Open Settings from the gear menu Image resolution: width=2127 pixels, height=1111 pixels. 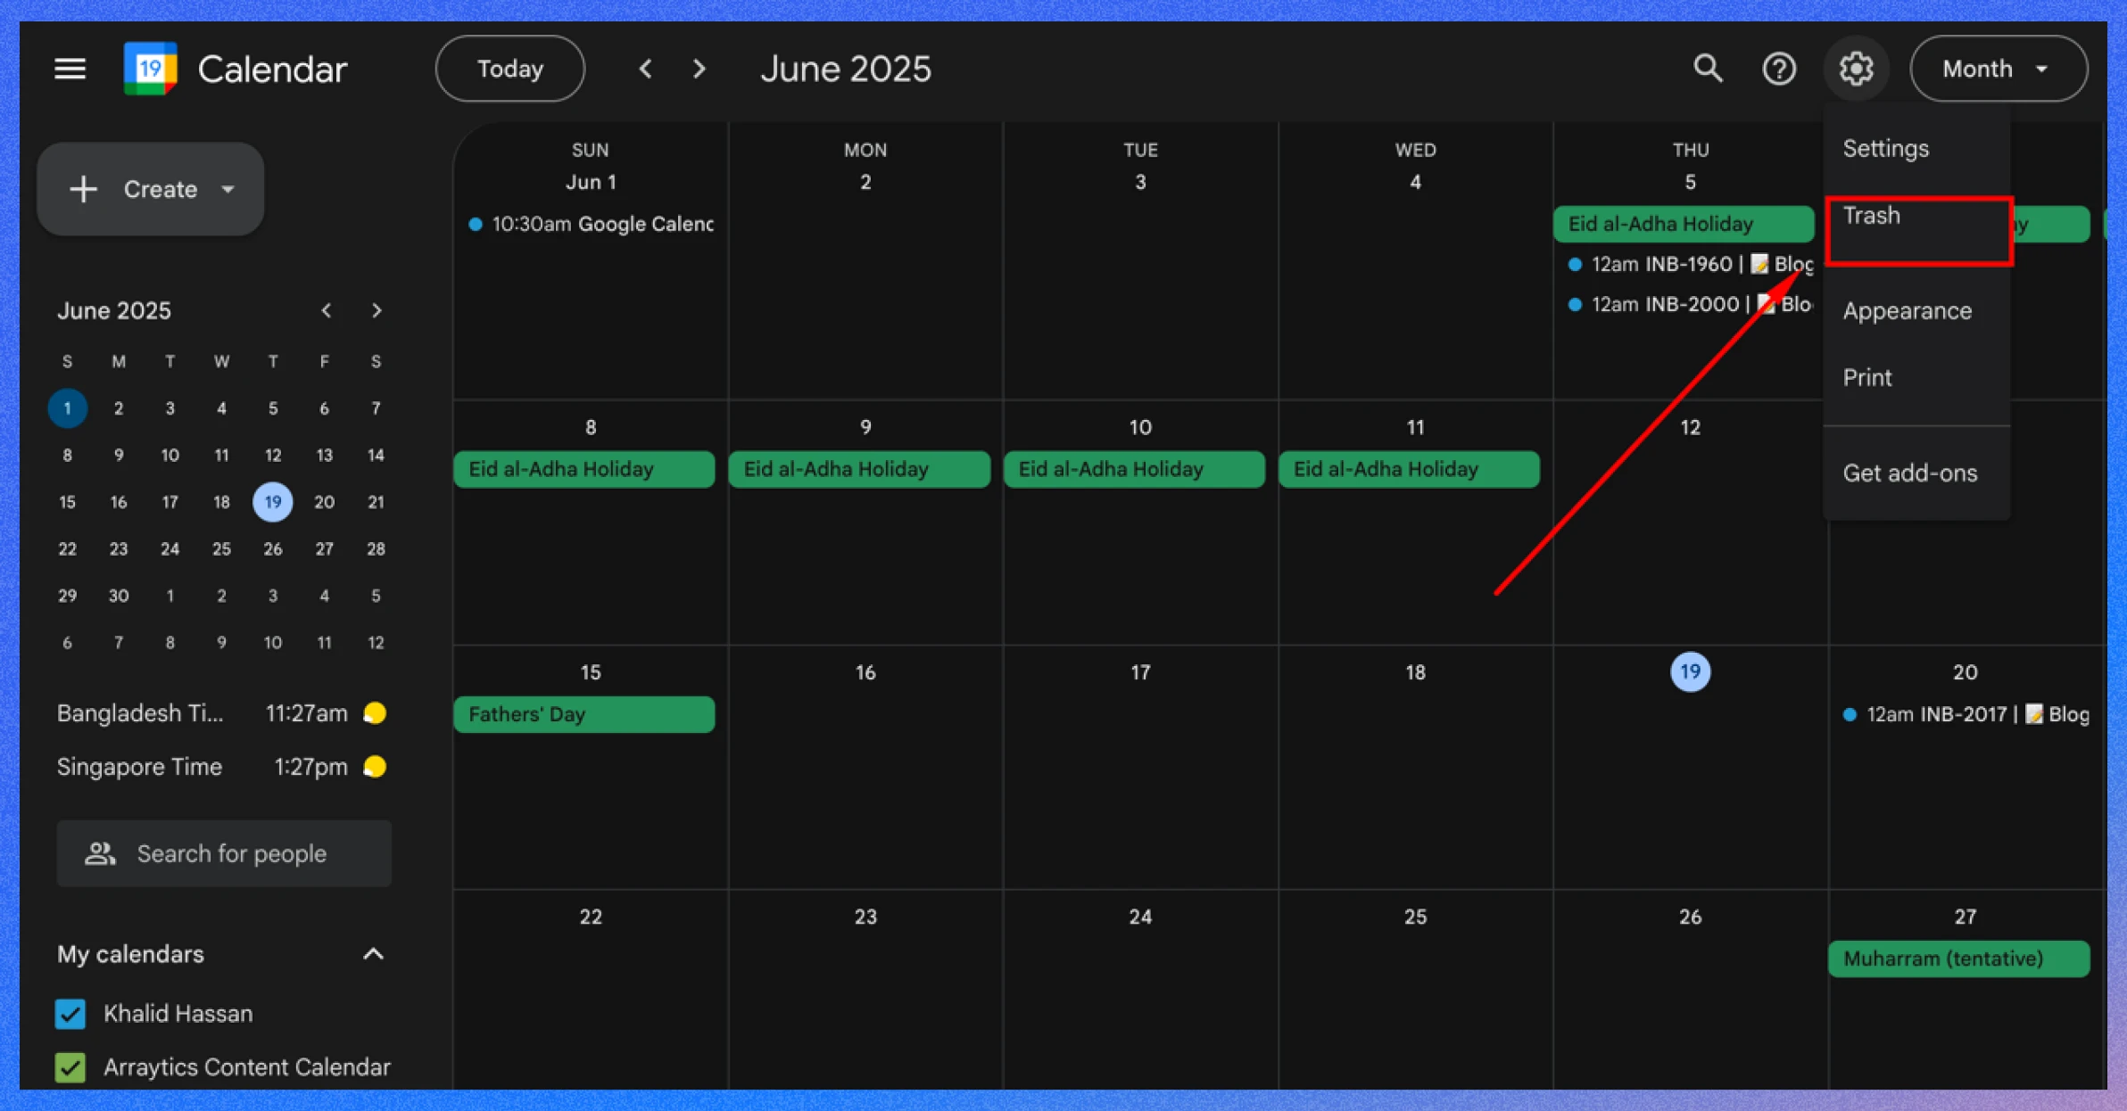[x=1885, y=148]
